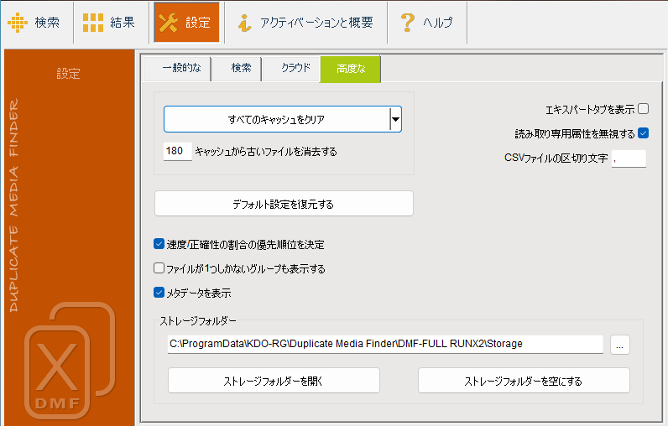This screenshot has width=668, height=426.
Task: Click the キャッシュから古いファイルを消去する label
Action: pos(266,152)
